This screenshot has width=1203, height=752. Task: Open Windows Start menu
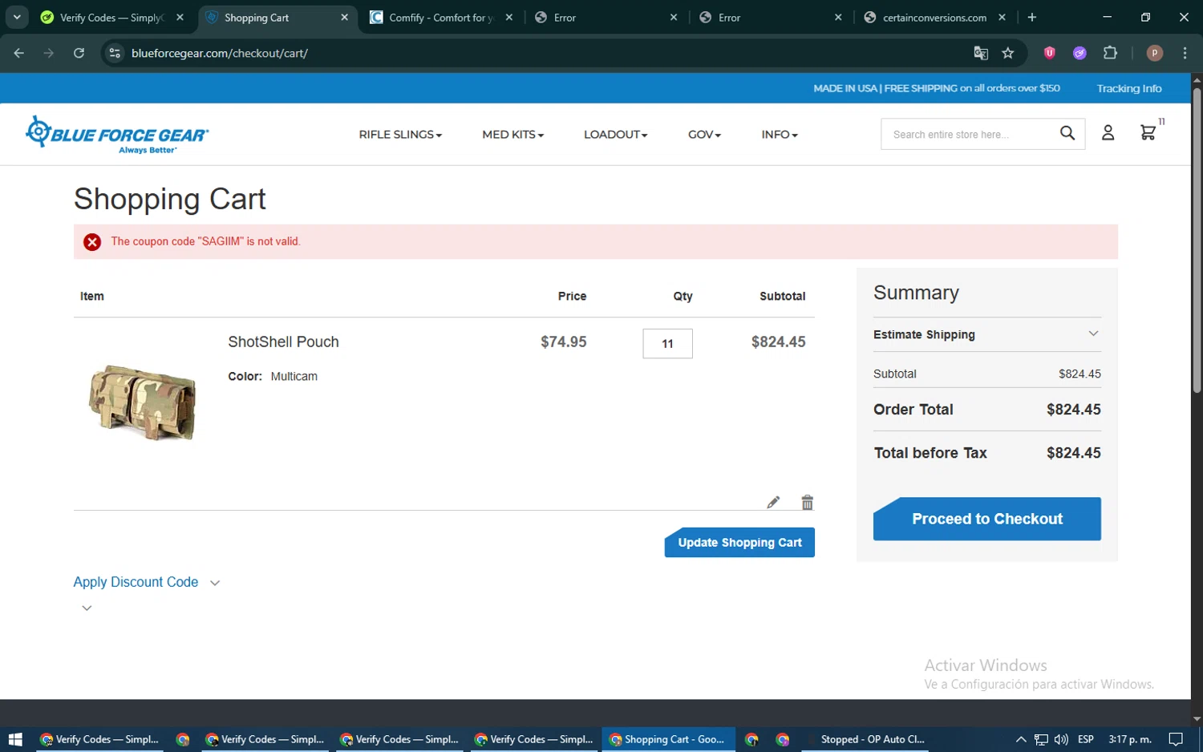pyautogui.click(x=15, y=739)
